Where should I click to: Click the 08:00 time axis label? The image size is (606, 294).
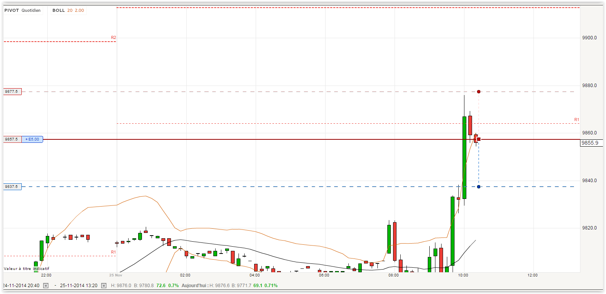click(x=393, y=275)
